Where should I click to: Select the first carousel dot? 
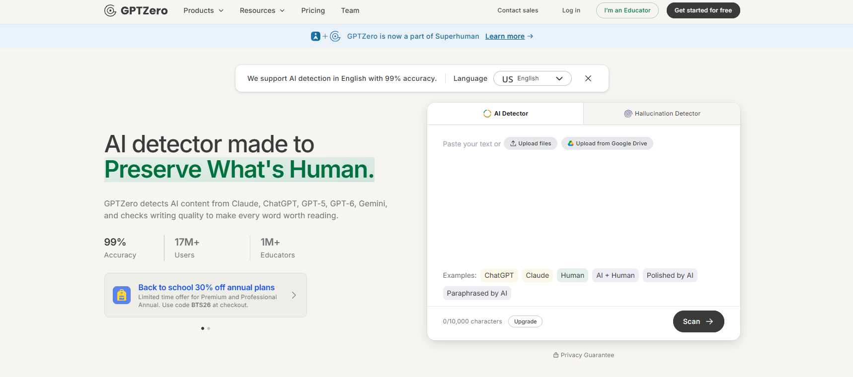(203, 328)
